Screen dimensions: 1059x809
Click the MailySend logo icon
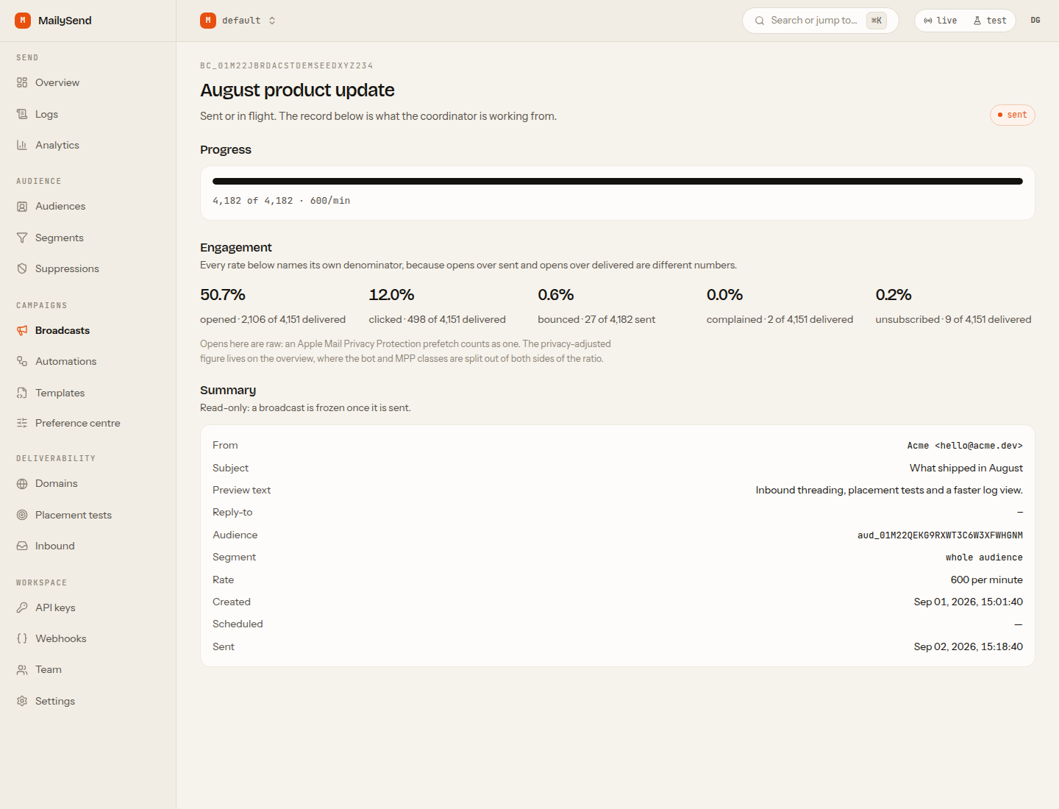pyautogui.click(x=23, y=21)
